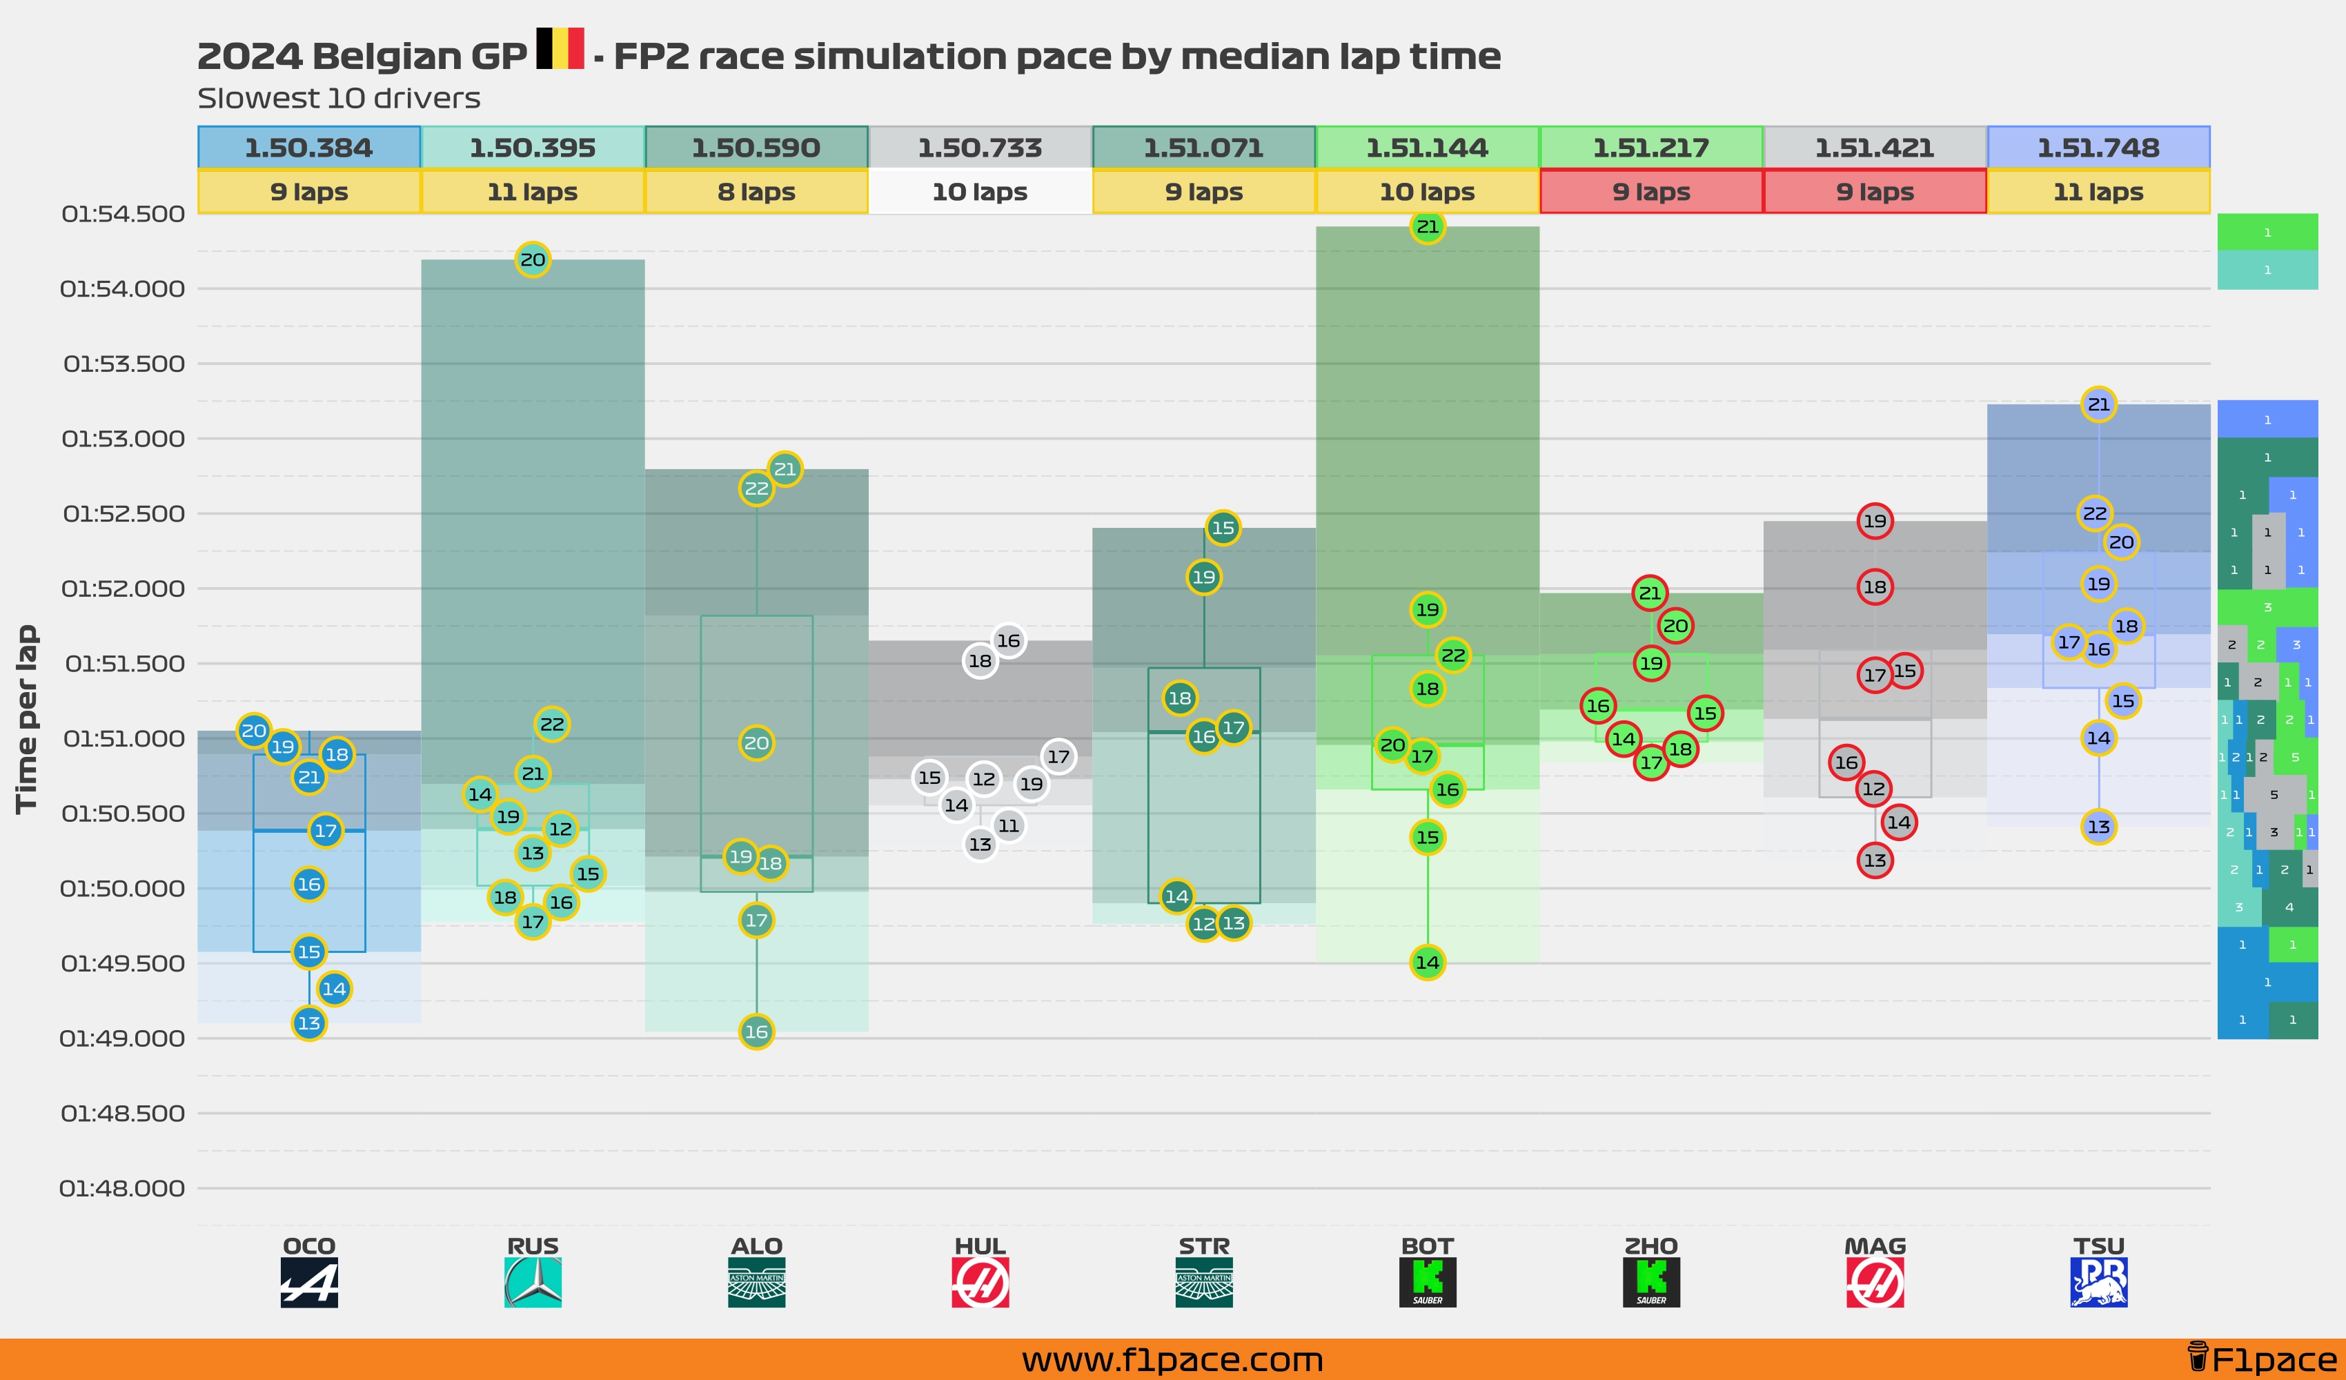This screenshot has height=1380, width=2346.
Task: Select BOT lap 21 marker
Action: (1427, 226)
